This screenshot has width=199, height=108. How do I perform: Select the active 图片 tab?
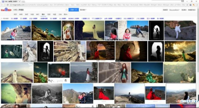point(43,14)
